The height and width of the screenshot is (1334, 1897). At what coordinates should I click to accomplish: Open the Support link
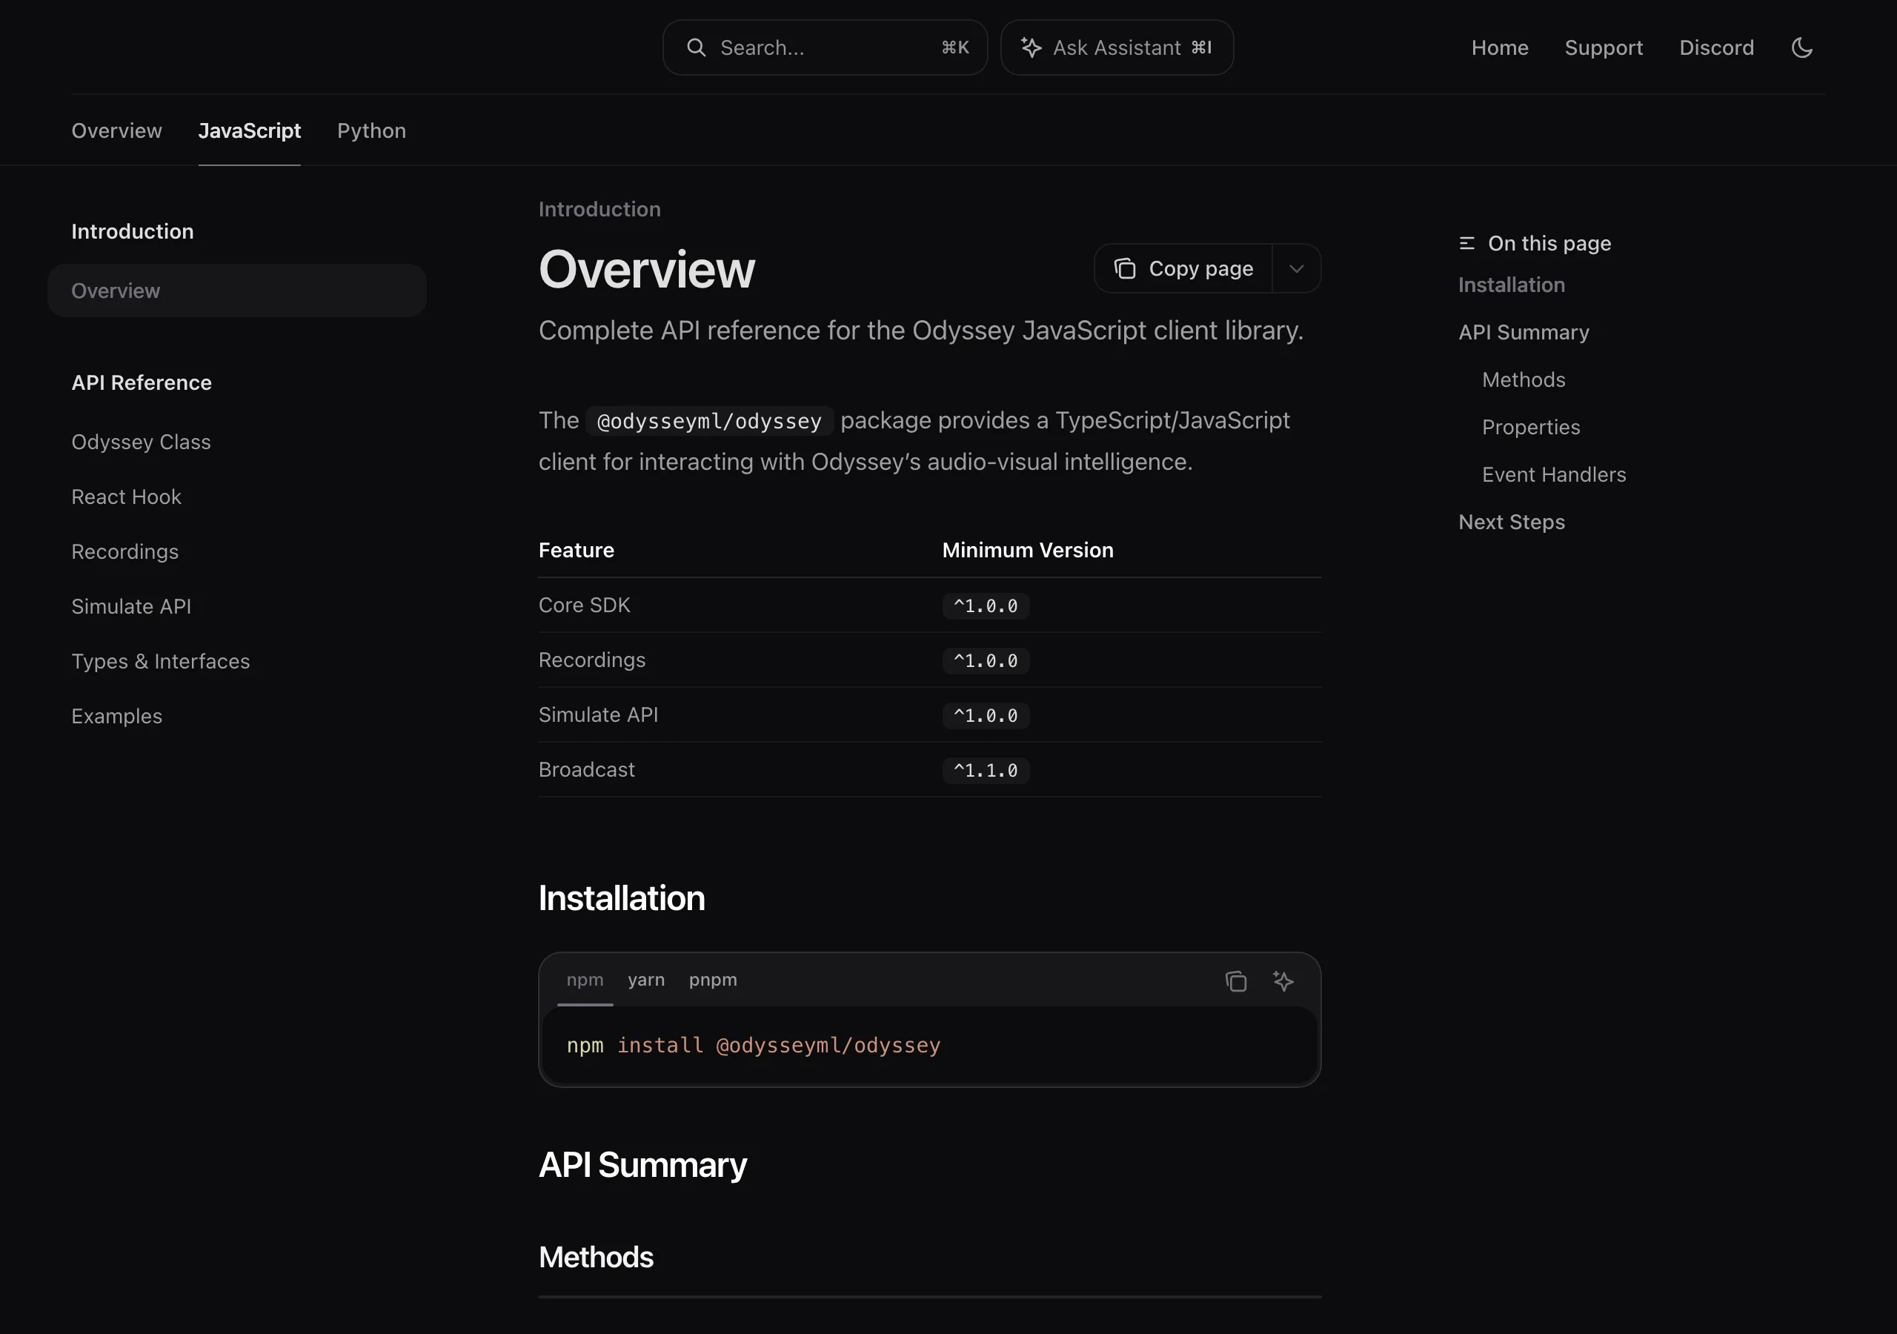[x=1604, y=48]
